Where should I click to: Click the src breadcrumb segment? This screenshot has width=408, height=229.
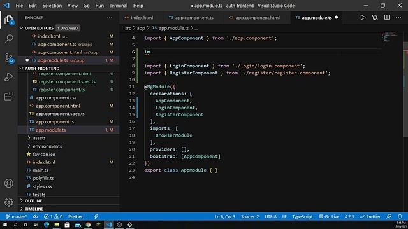click(127, 28)
